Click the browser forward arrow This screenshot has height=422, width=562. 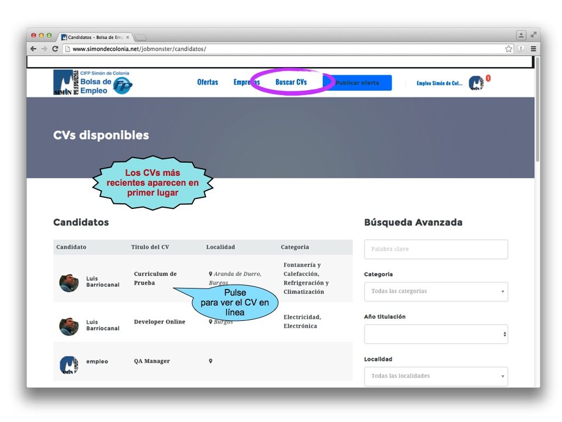[x=44, y=49]
